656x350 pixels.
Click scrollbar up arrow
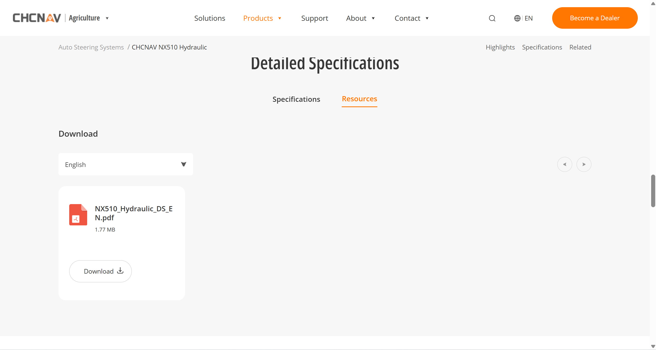point(653,3)
